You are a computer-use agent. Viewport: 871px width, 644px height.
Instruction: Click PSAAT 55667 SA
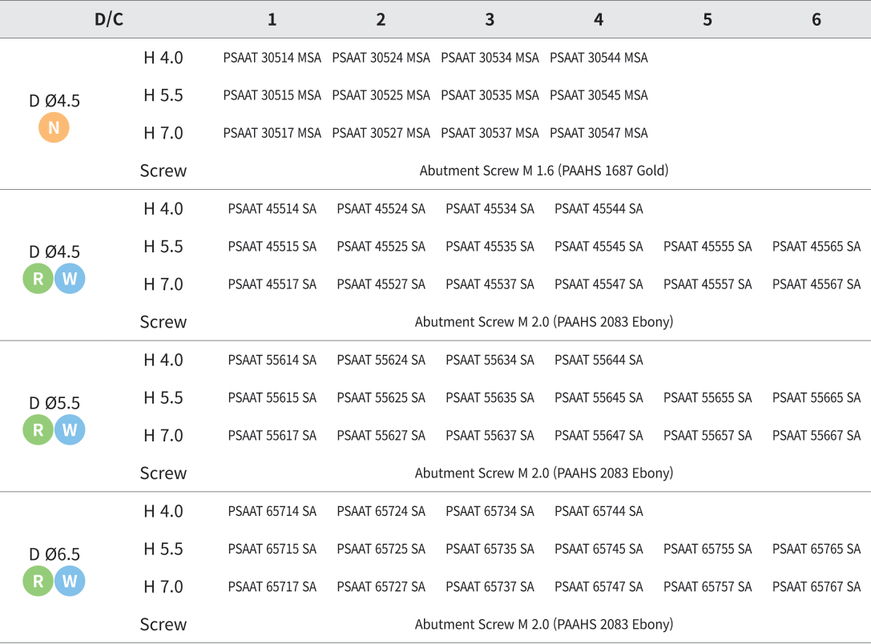(817, 436)
